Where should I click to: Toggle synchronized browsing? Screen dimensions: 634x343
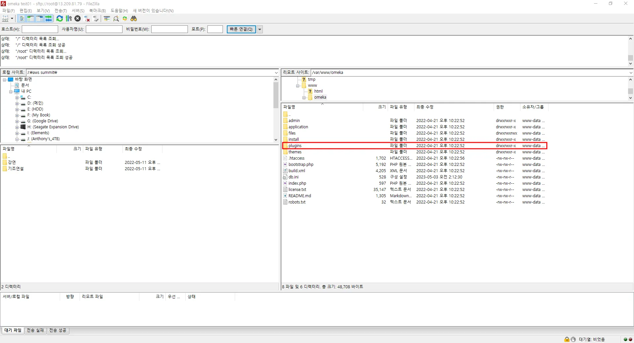click(125, 18)
